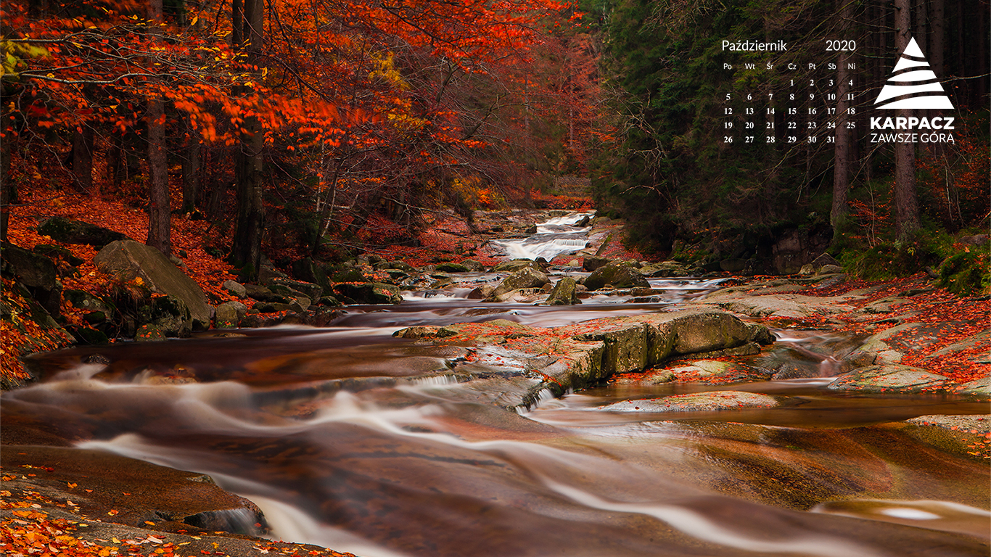Image resolution: width=991 pixels, height=557 pixels.
Task: Click the "KARPACZ" logo text
Action: tap(913, 123)
